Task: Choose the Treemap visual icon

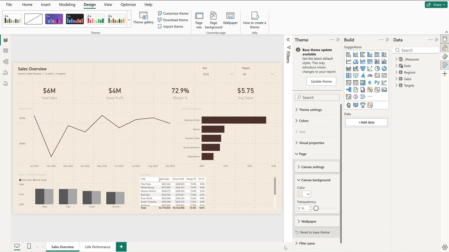Action: 349,75
